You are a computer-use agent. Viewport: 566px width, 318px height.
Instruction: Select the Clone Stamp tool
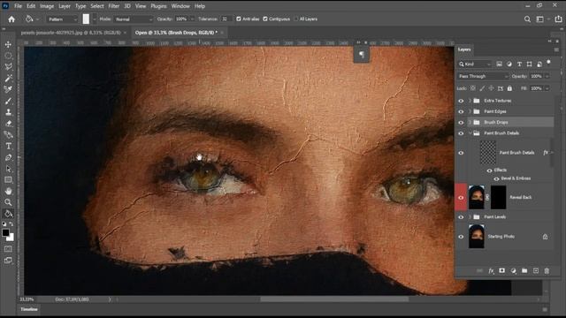pyautogui.click(x=8, y=112)
